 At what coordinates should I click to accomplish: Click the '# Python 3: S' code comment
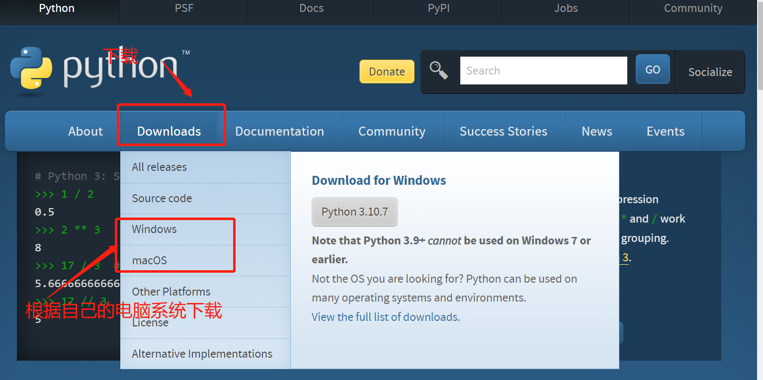(x=77, y=176)
